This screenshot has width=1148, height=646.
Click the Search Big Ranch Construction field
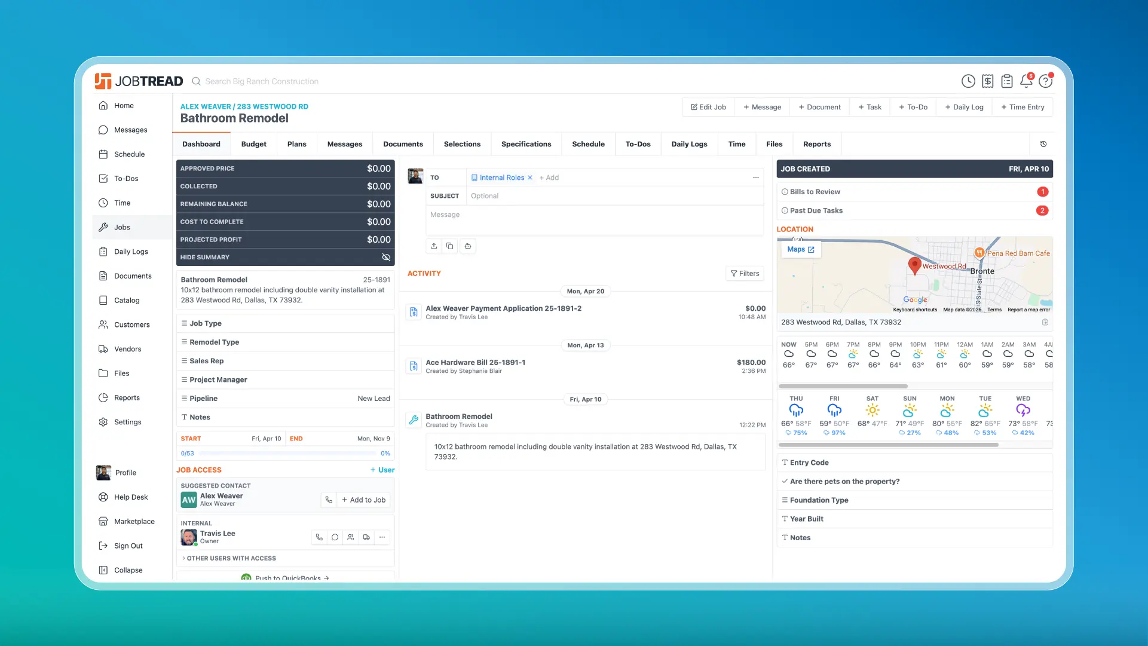pyautogui.click(x=261, y=81)
